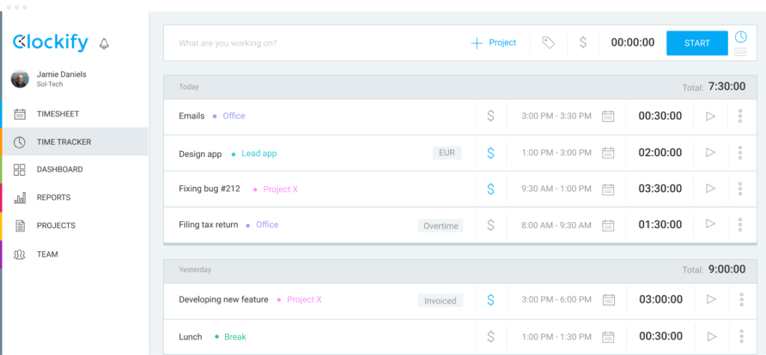The width and height of the screenshot is (766, 355).
Task: Select the clock timer mode icon
Action: [x=741, y=37]
